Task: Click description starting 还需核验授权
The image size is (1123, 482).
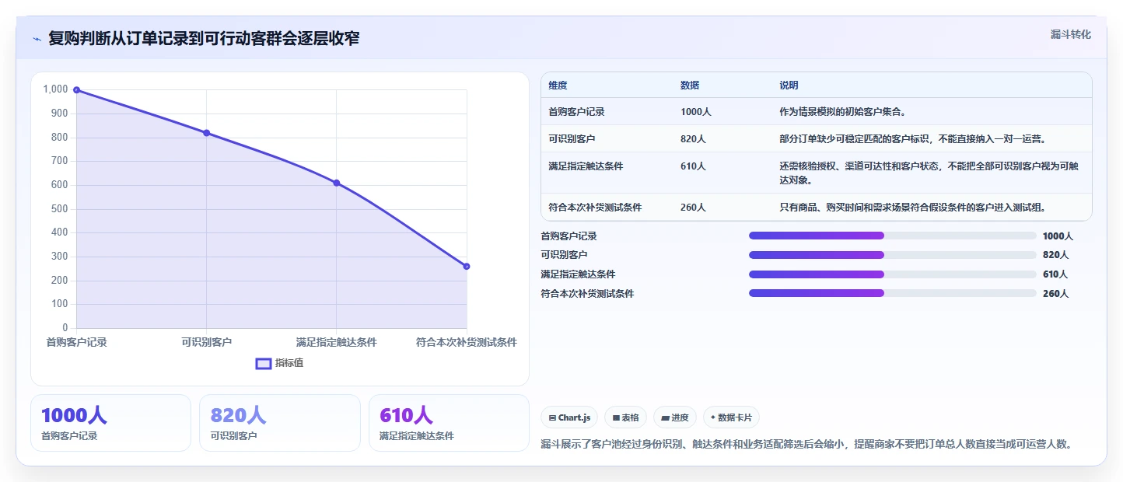Action: [x=929, y=173]
